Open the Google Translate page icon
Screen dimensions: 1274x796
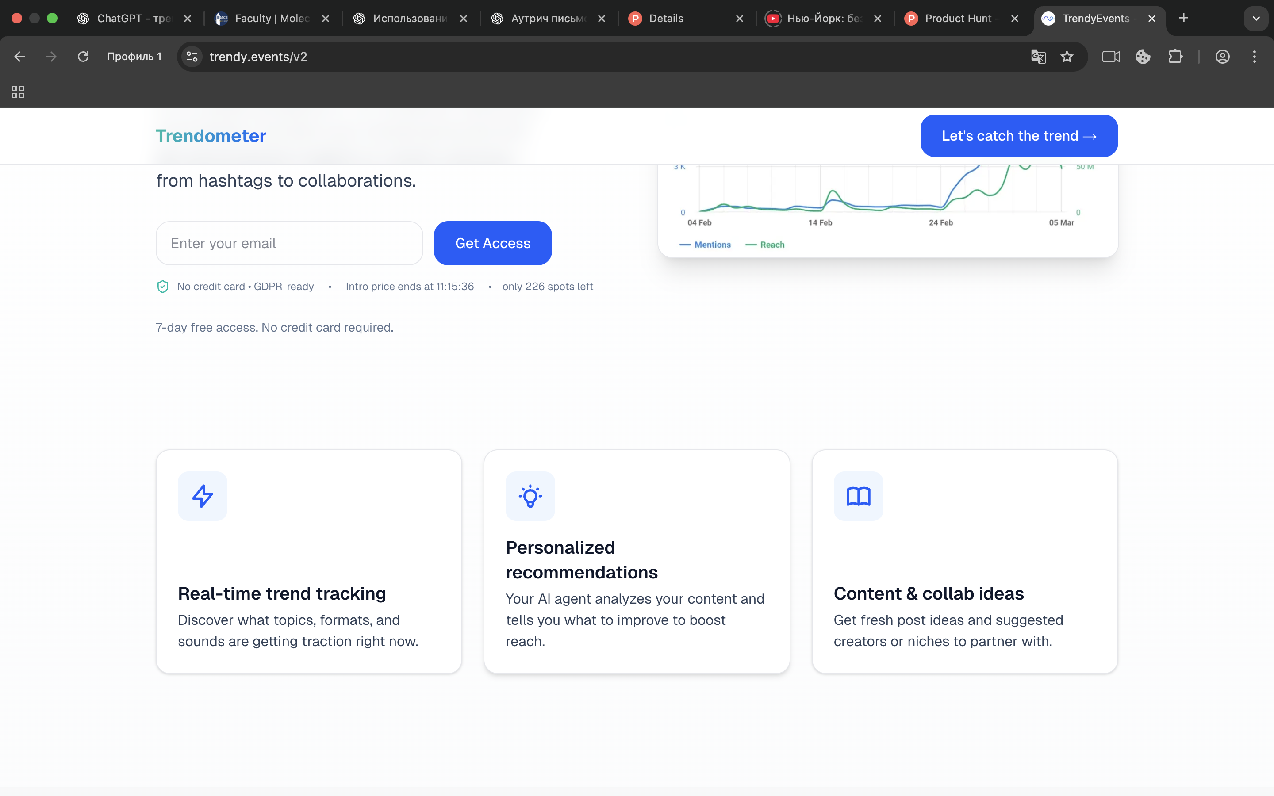pyautogui.click(x=1038, y=56)
